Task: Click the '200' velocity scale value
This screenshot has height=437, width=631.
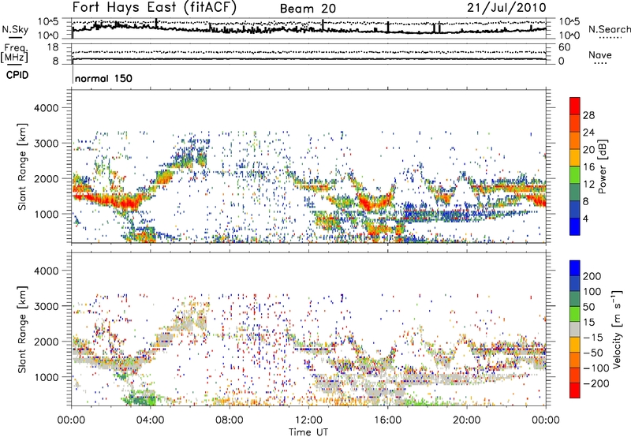Action: (x=592, y=276)
